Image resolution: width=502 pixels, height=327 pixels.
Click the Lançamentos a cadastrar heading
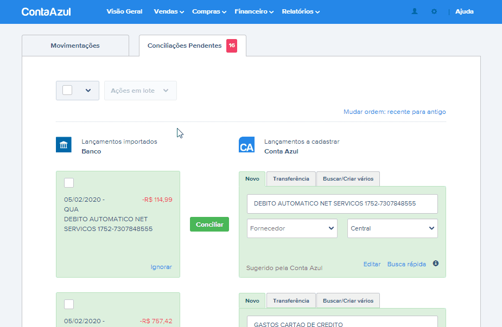(x=302, y=142)
